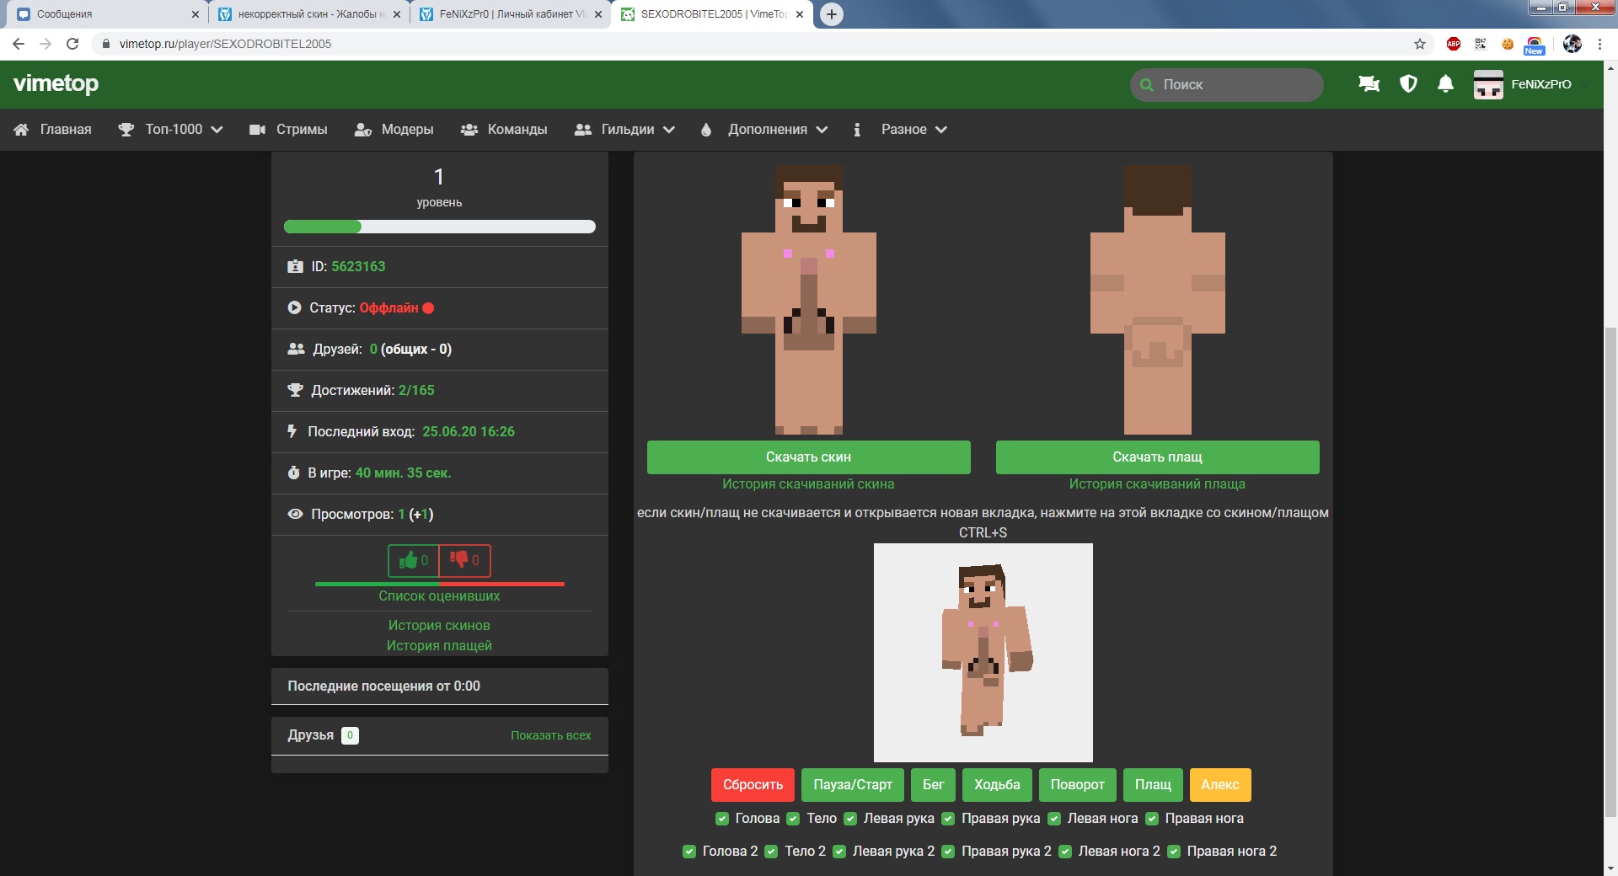Click the level progress bar
The height and width of the screenshot is (876, 1618).
point(439,227)
